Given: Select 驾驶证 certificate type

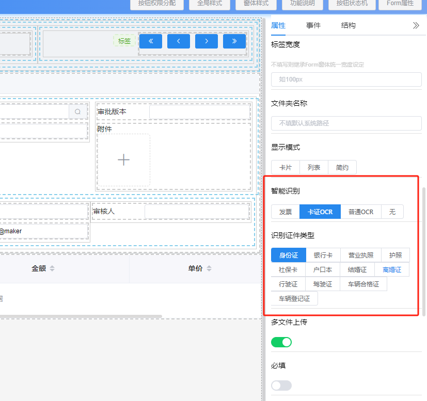Looking at the screenshot, I should [323, 284].
